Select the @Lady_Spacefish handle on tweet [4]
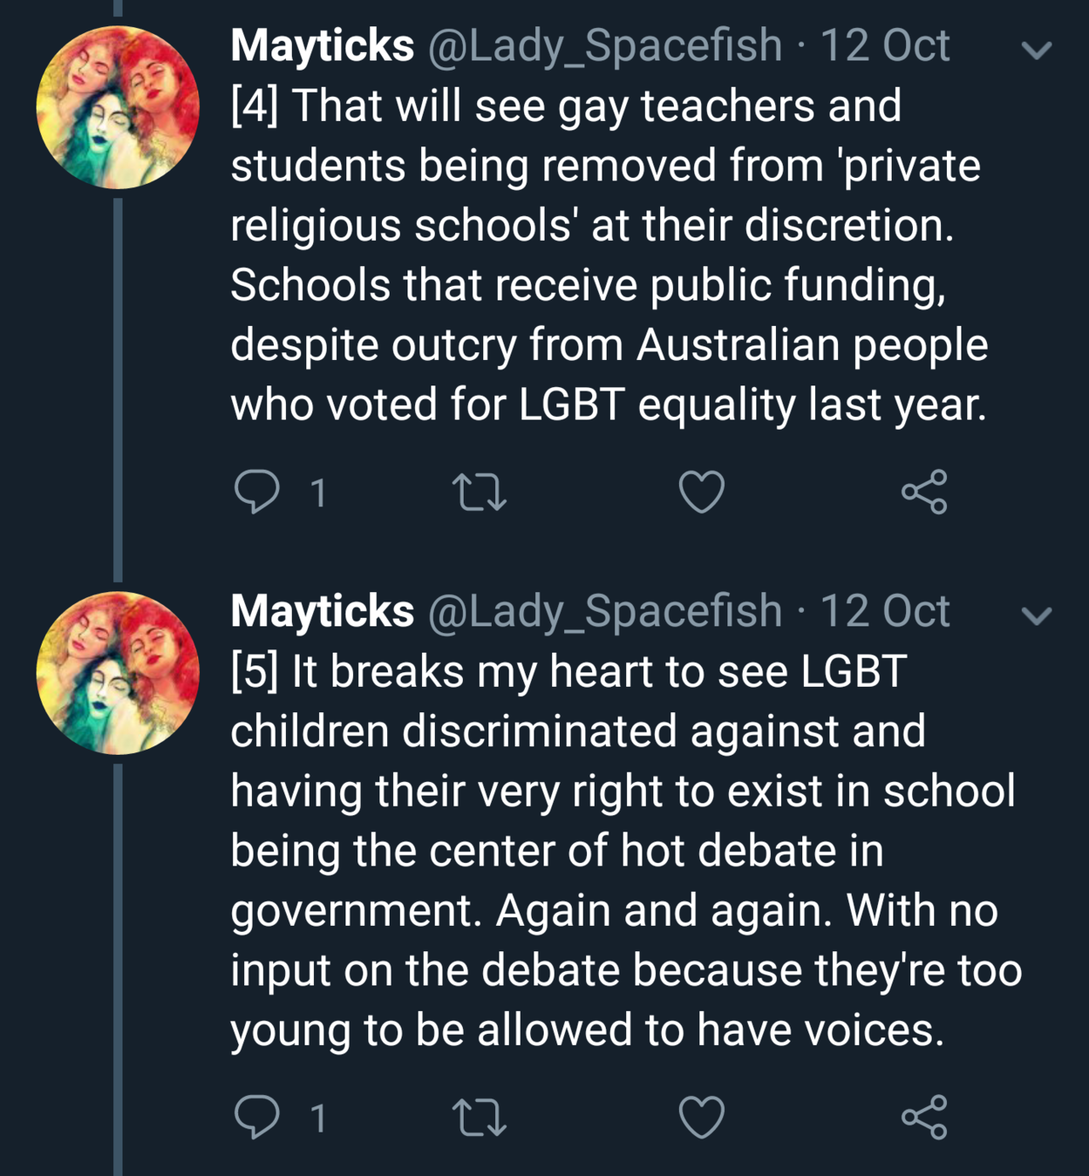 pyautogui.click(x=604, y=45)
